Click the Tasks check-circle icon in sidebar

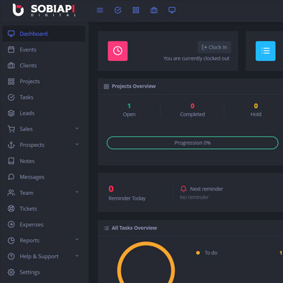[11, 97]
